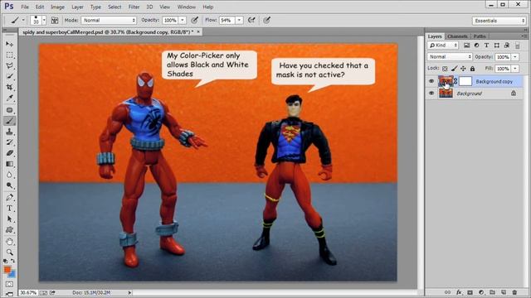The width and height of the screenshot is (531, 298).
Task: Select the History Brush tool
Action: coord(9,142)
